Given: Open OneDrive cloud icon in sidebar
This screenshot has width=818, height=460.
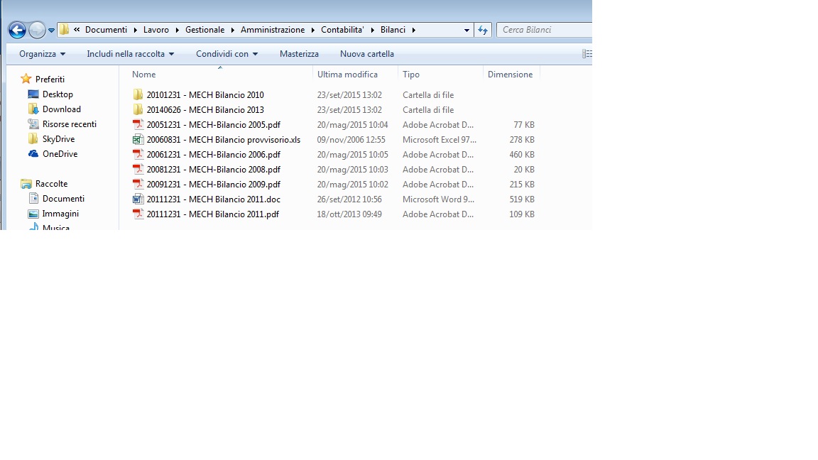Looking at the screenshot, I should coord(33,154).
